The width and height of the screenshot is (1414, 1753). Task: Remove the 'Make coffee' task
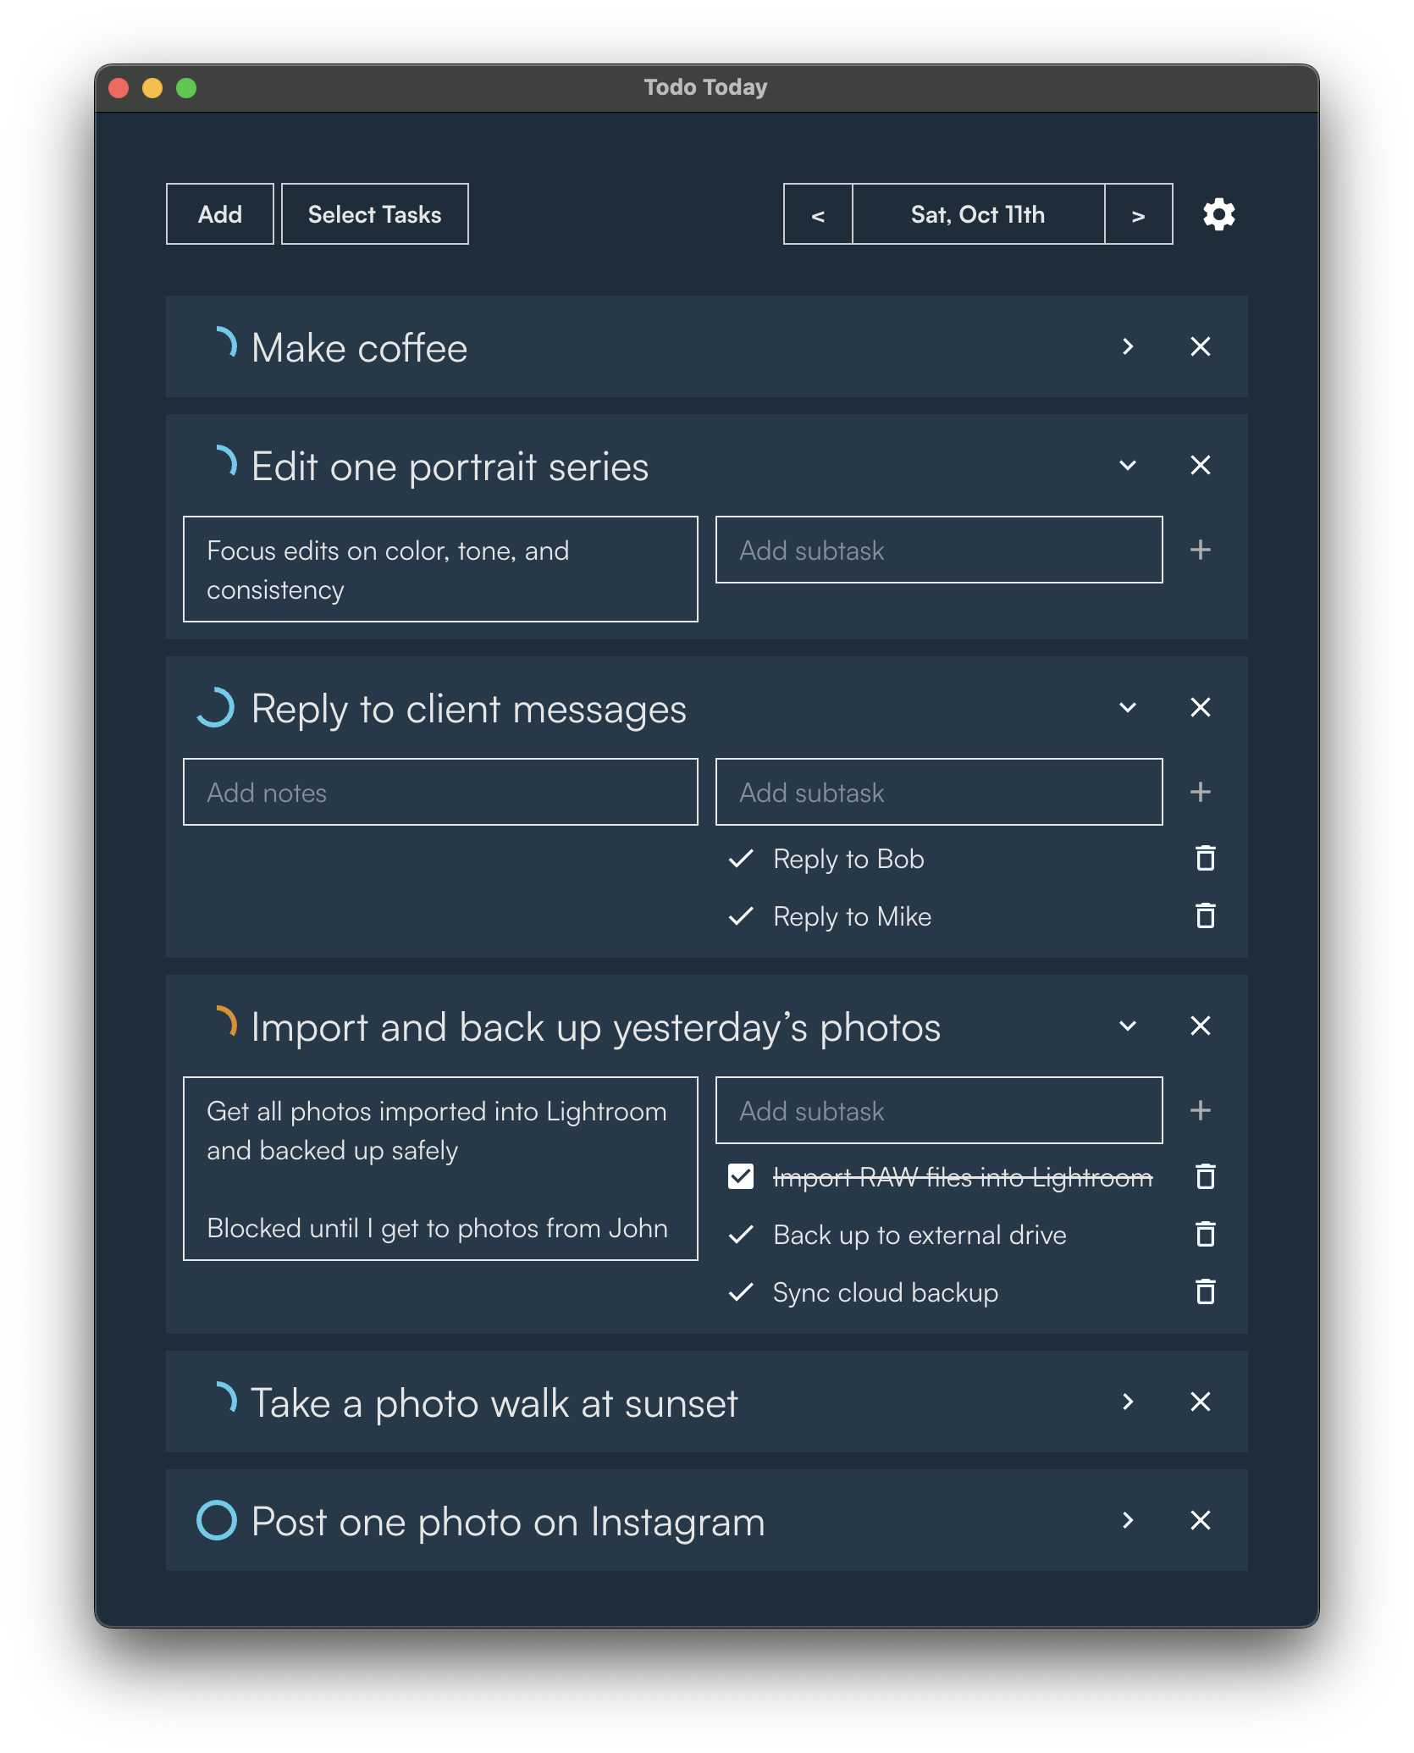(x=1200, y=346)
